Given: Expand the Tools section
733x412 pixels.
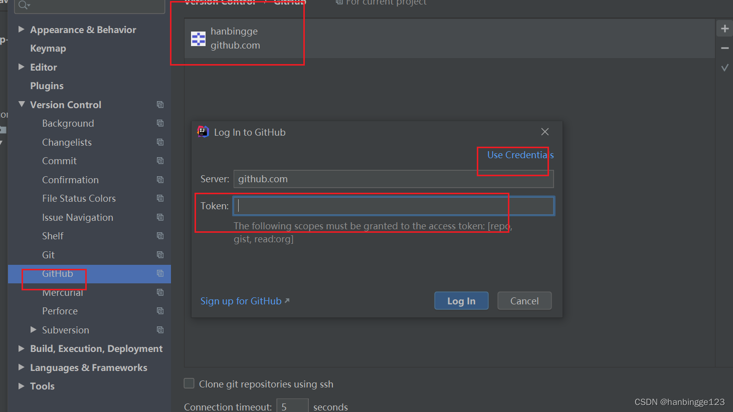Looking at the screenshot, I should (x=22, y=386).
